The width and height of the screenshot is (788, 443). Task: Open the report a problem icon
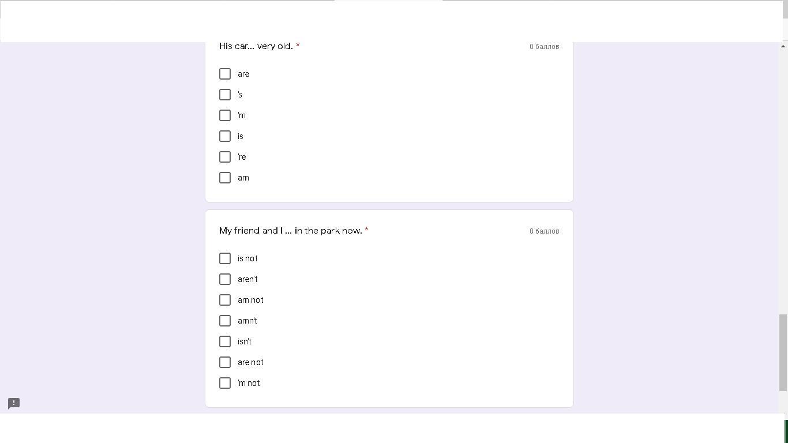(14, 403)
